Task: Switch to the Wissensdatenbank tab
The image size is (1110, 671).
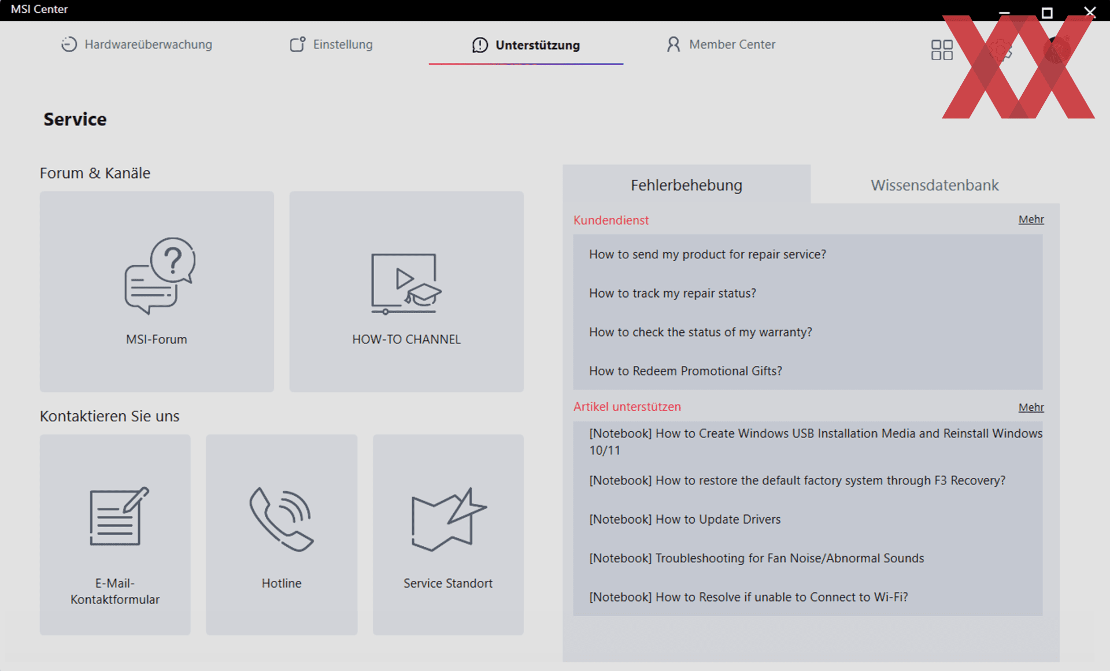Action: pos(935,184)
